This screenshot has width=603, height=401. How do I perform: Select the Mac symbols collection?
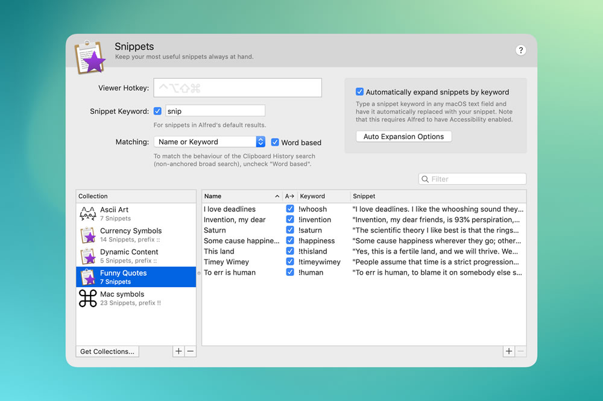(136, 298)
